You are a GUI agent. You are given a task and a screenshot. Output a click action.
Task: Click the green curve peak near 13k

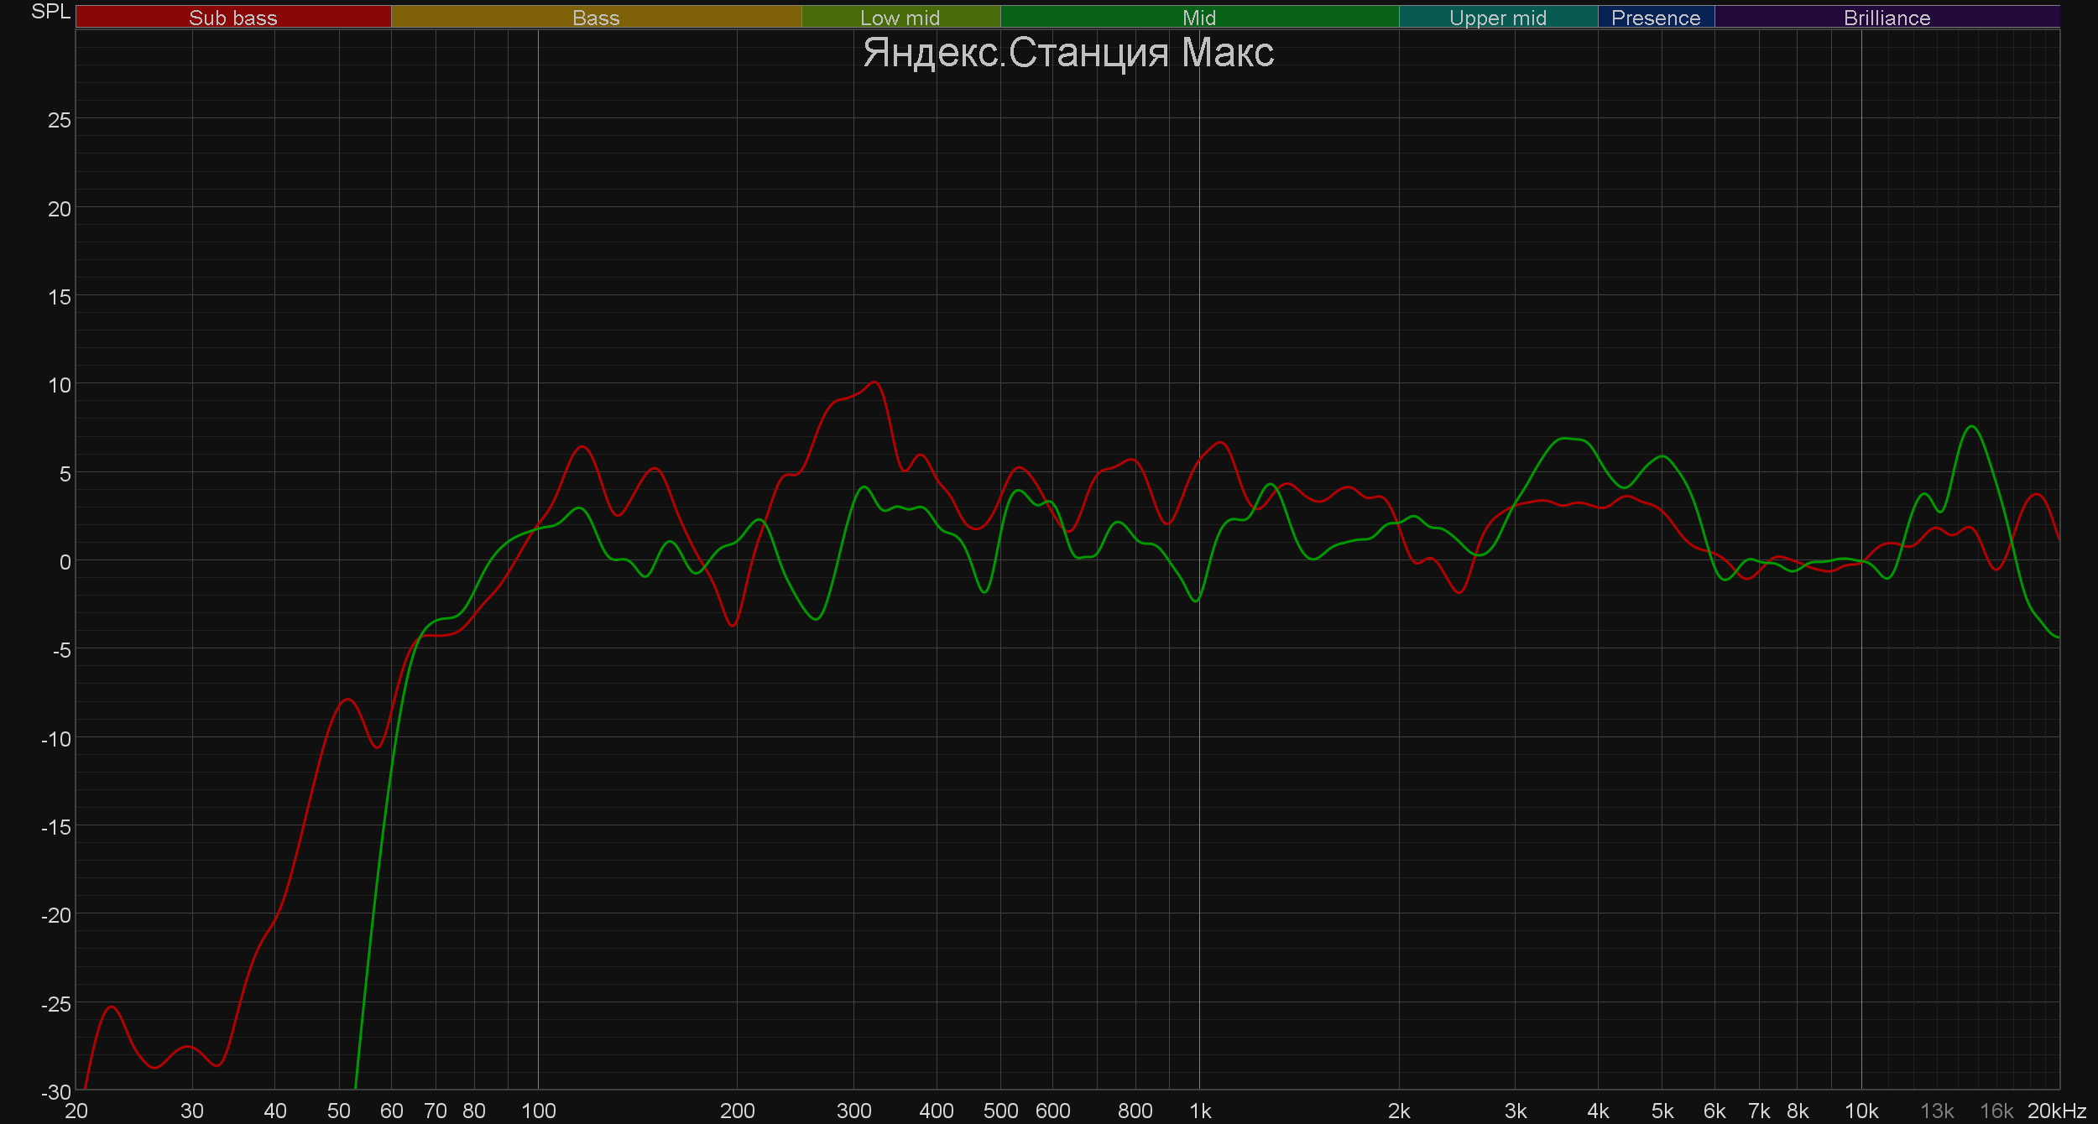pyautogui.click(x=1971, y=427)
